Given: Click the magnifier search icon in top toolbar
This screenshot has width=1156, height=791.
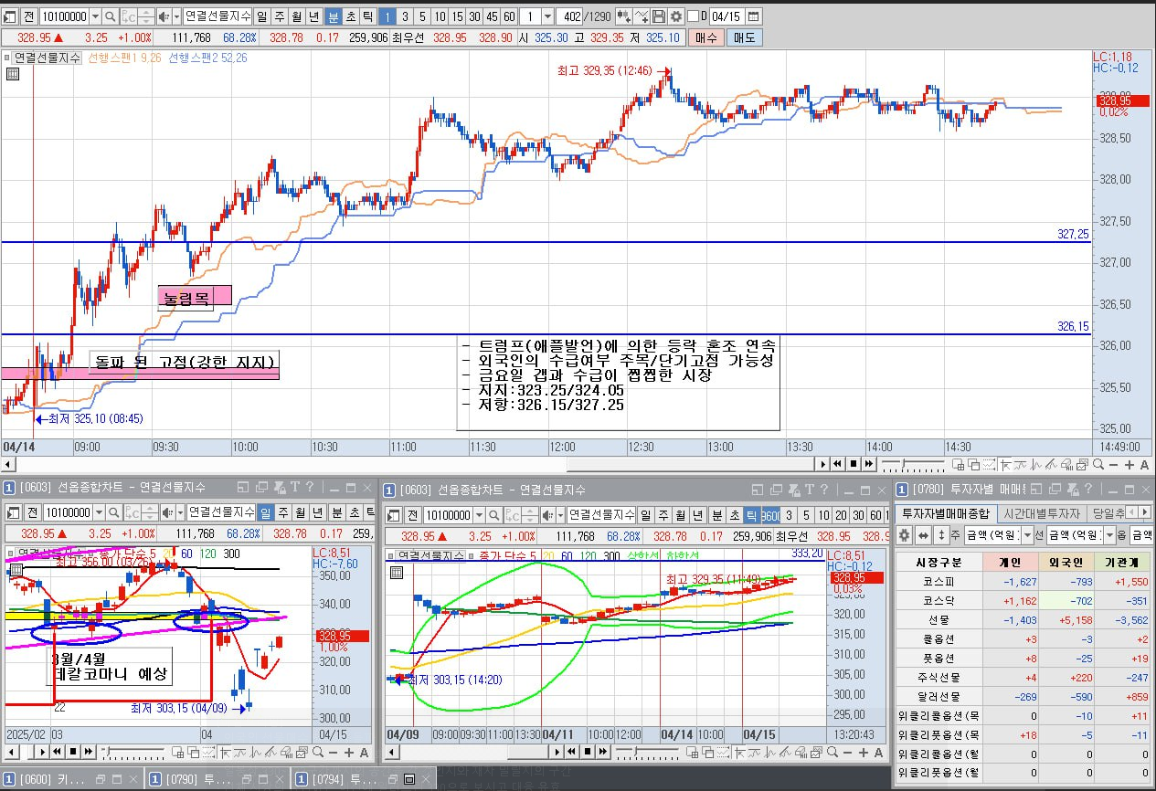Looking at the screenshot, I should [x=111, y=16].
